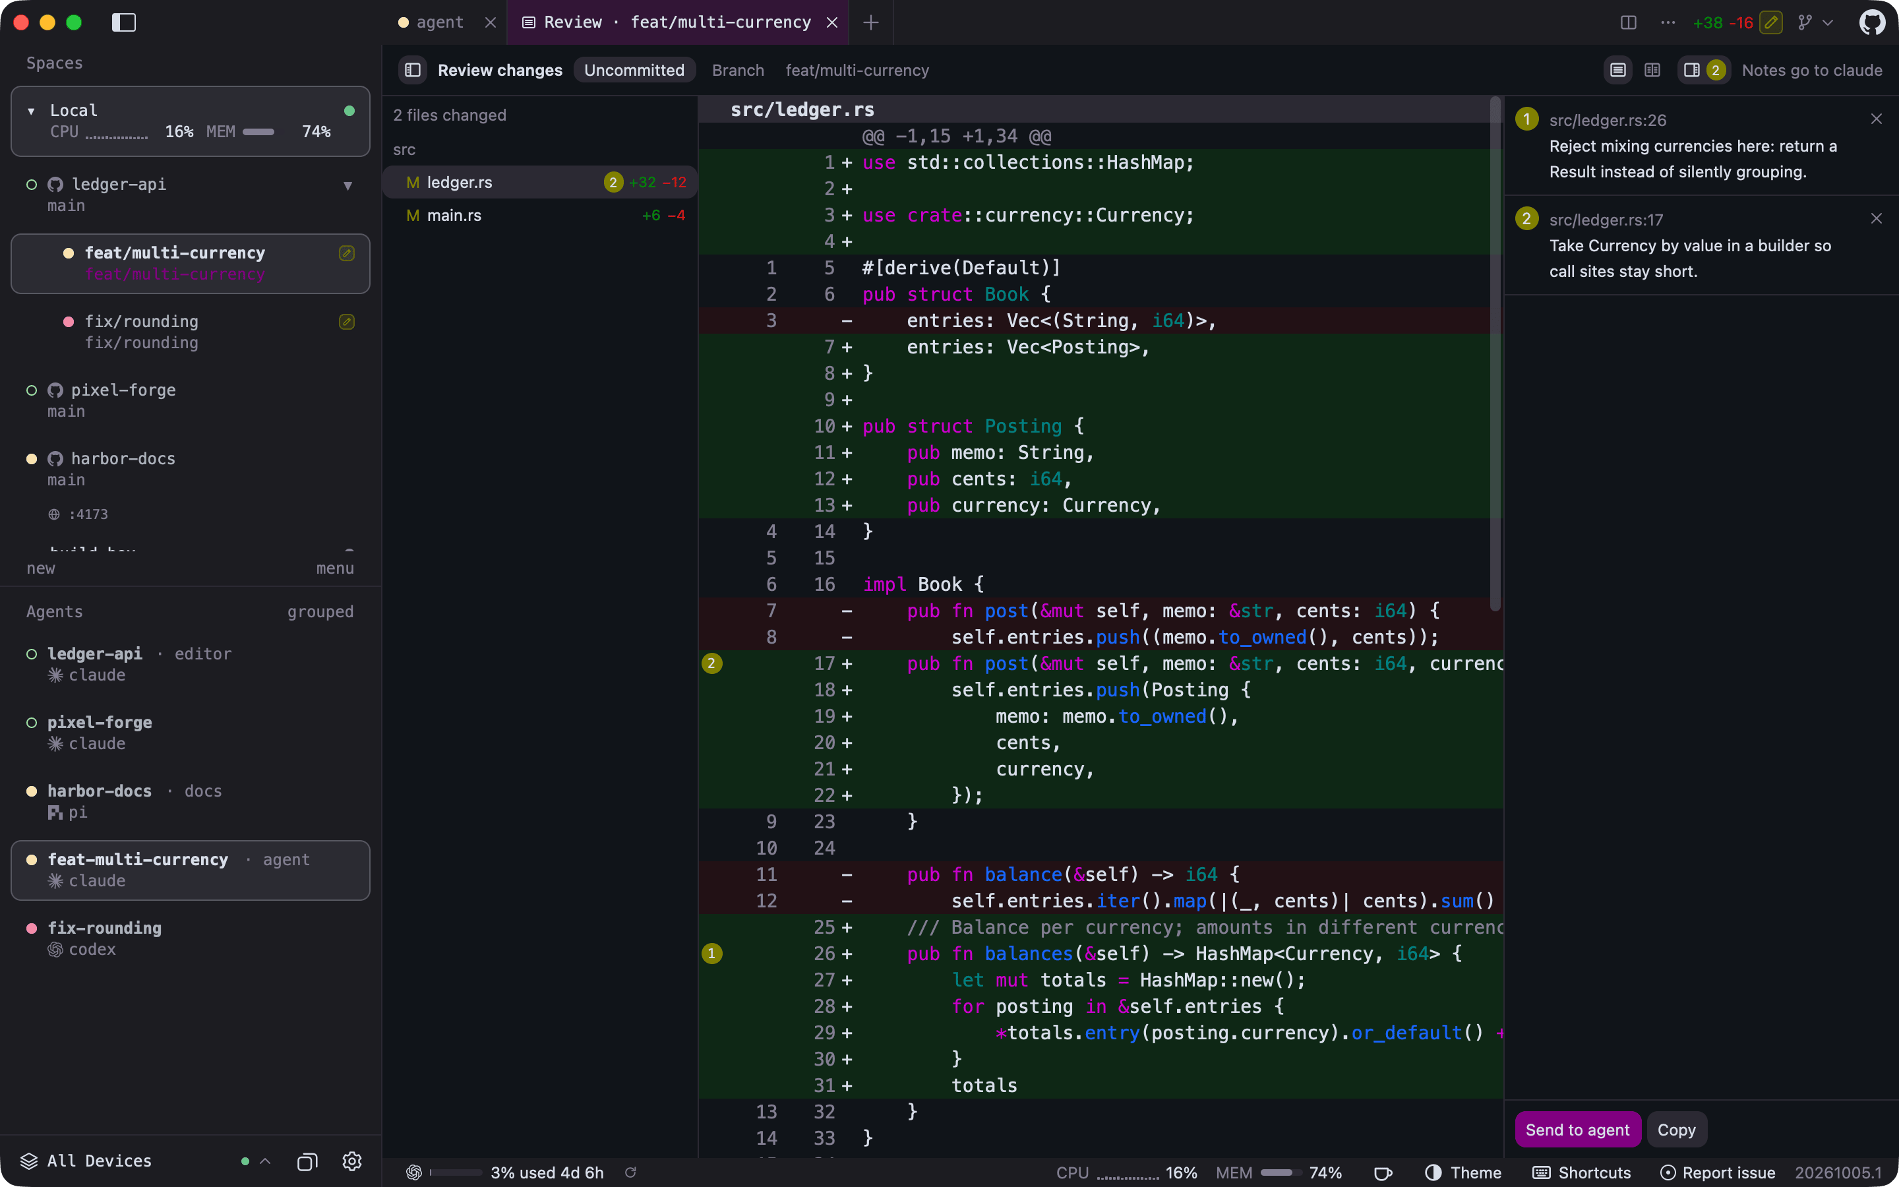
Task: Click the Copy notes button
Action: 1676,1130
